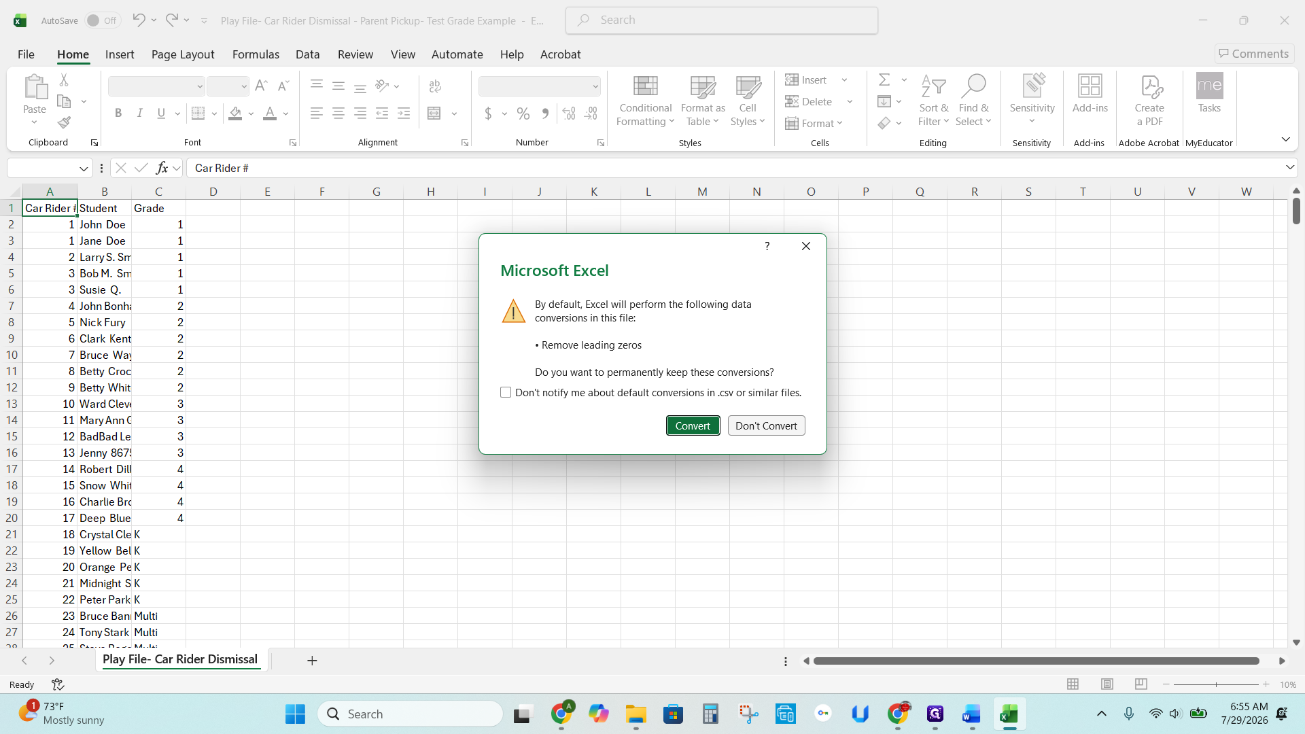Open the File menu

[x=26, y=54]
